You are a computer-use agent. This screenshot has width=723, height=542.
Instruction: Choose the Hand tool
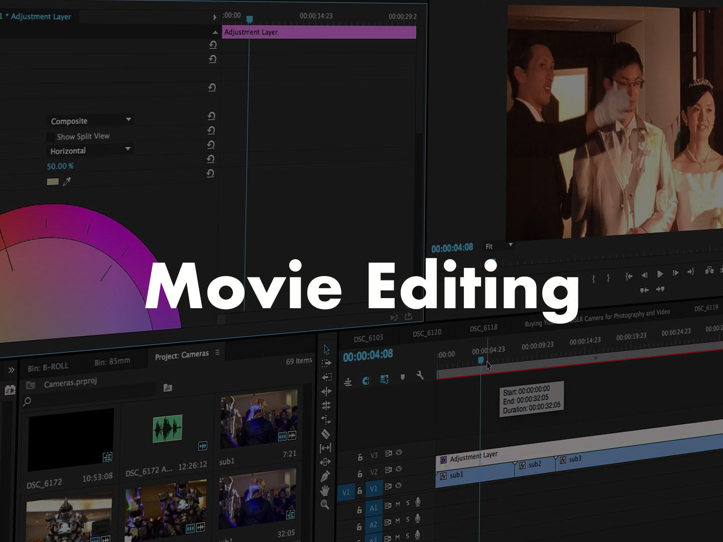pyautogui.click(x=325, y=490)
